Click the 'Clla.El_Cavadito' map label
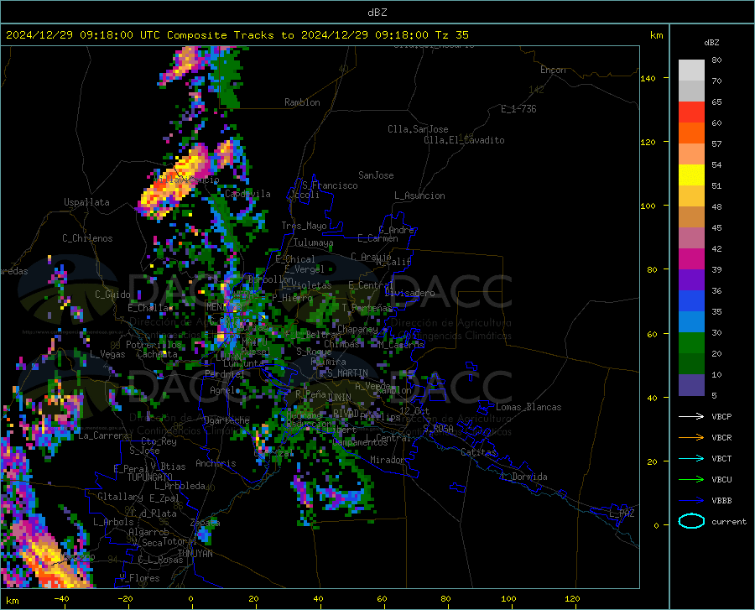Viewport: 755px width, 610px height. click(464, 140)
